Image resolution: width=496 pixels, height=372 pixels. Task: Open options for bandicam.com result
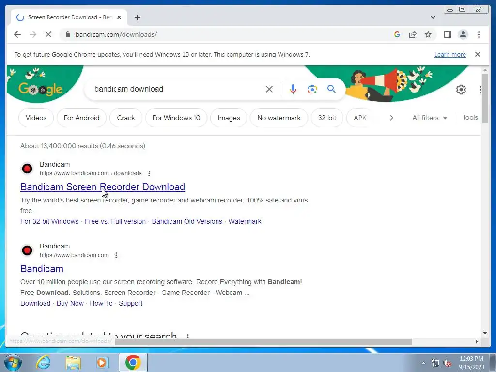coord(116,255)
